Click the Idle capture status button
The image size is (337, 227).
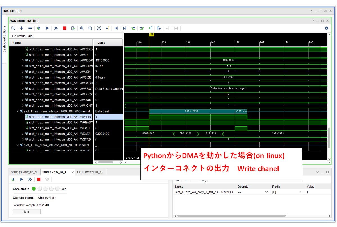coord(27,212)
